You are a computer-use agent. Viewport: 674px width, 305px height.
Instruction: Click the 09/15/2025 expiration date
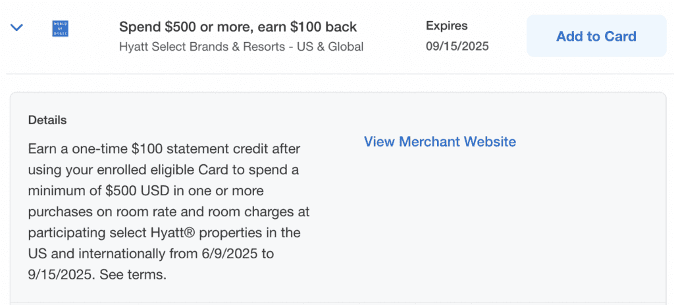(x=457, y=47)
